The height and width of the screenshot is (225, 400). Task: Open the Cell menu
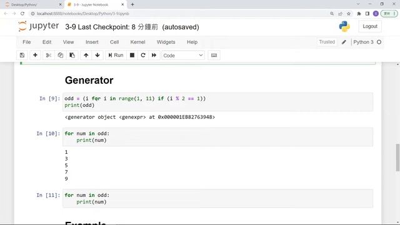click(114, 42)
